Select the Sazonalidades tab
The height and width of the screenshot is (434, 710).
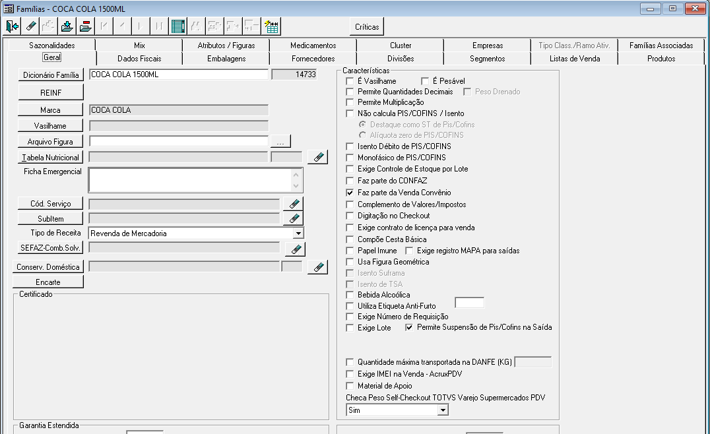click(x=52, y=46)
